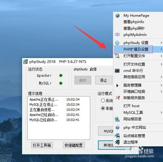Click the PHP-5.6.27-NTS version text in title
The image size is (163, 162).
73,62
